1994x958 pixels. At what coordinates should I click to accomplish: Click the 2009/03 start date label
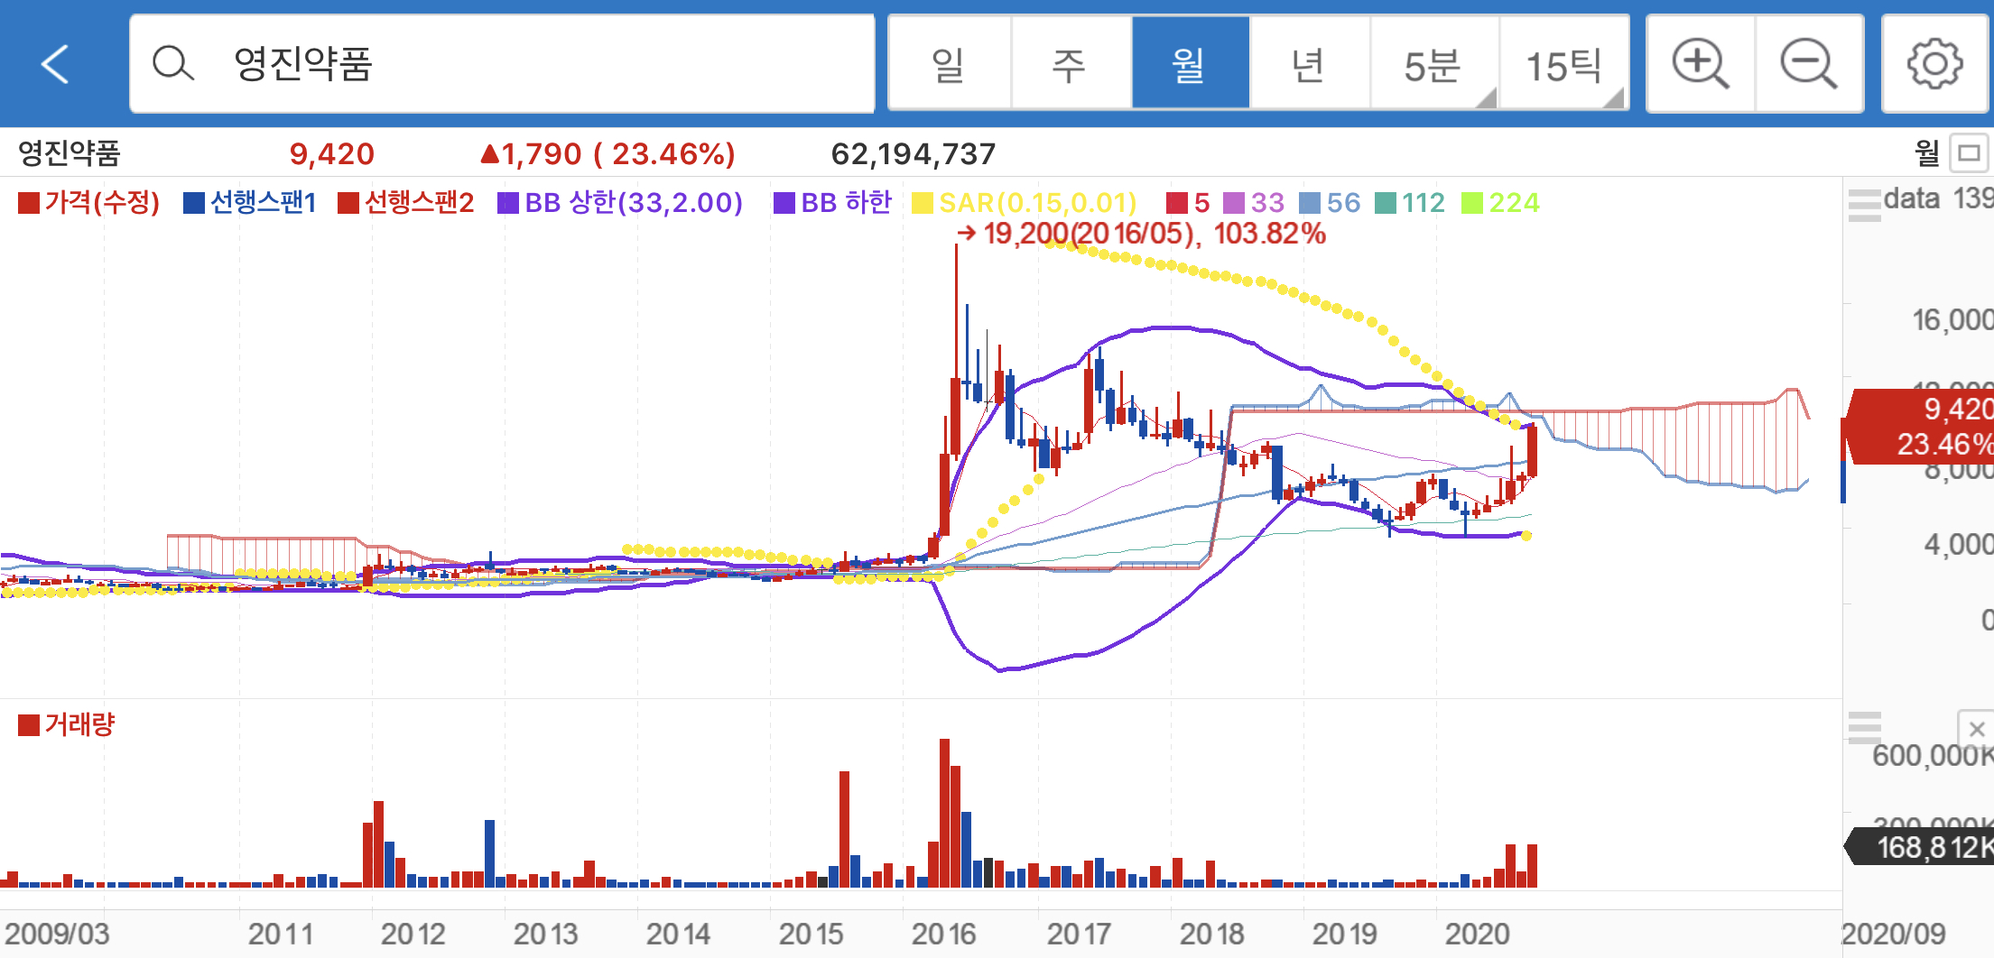[57, 934]
